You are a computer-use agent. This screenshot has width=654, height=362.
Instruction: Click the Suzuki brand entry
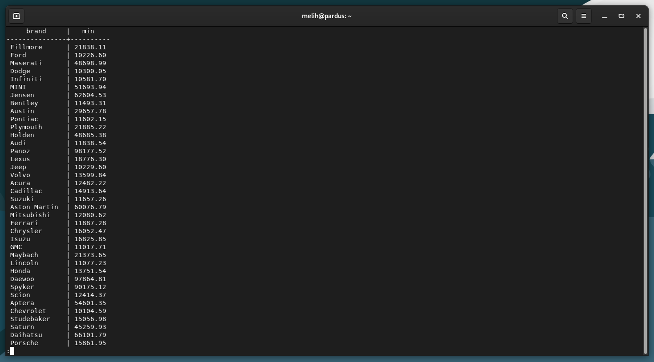coord(22,199)
